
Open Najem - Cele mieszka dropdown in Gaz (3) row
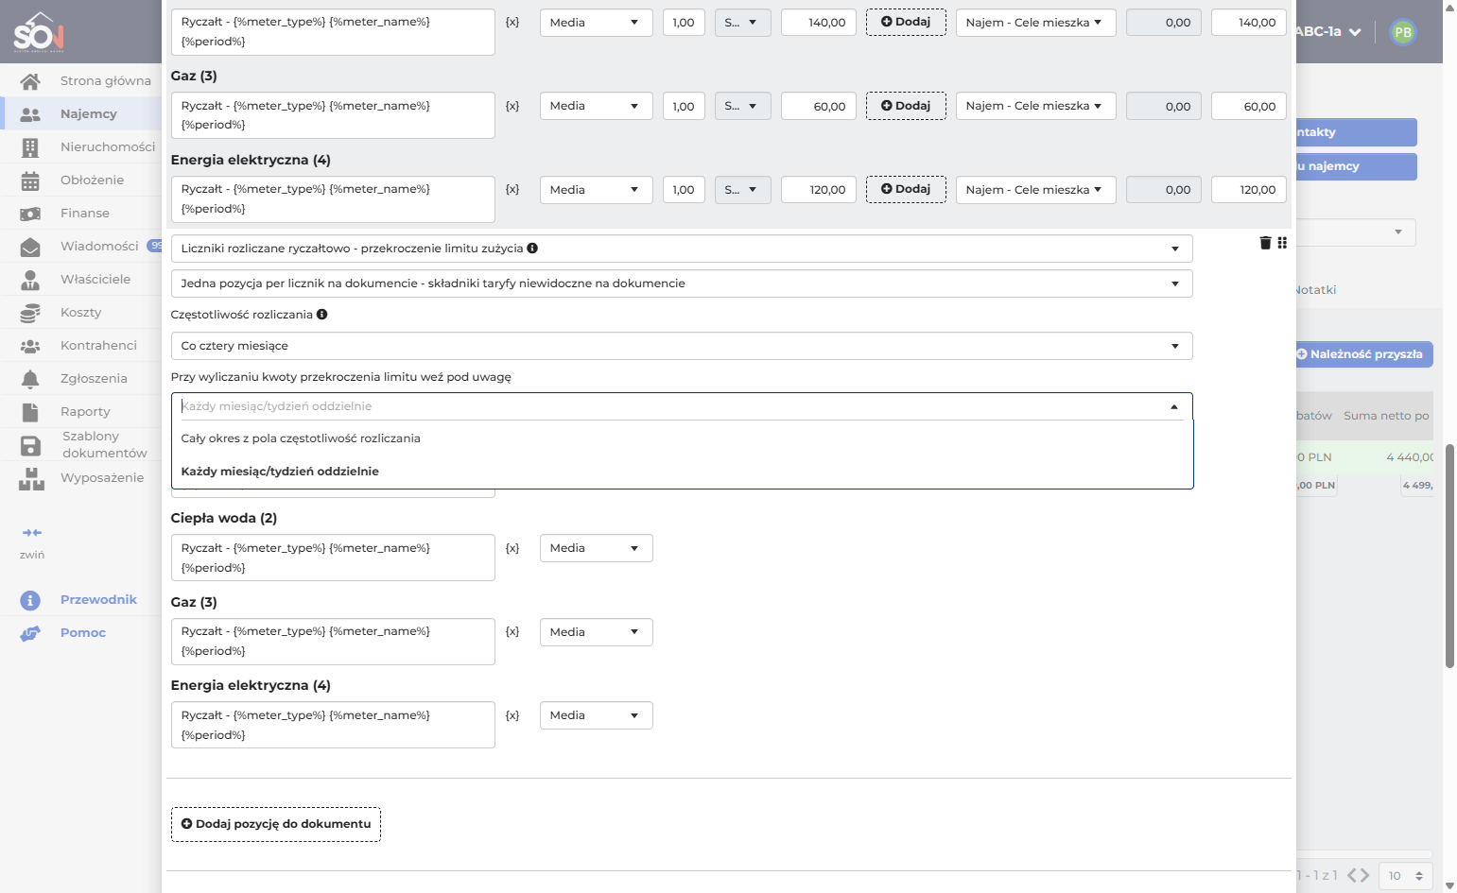coord(1035,106)
